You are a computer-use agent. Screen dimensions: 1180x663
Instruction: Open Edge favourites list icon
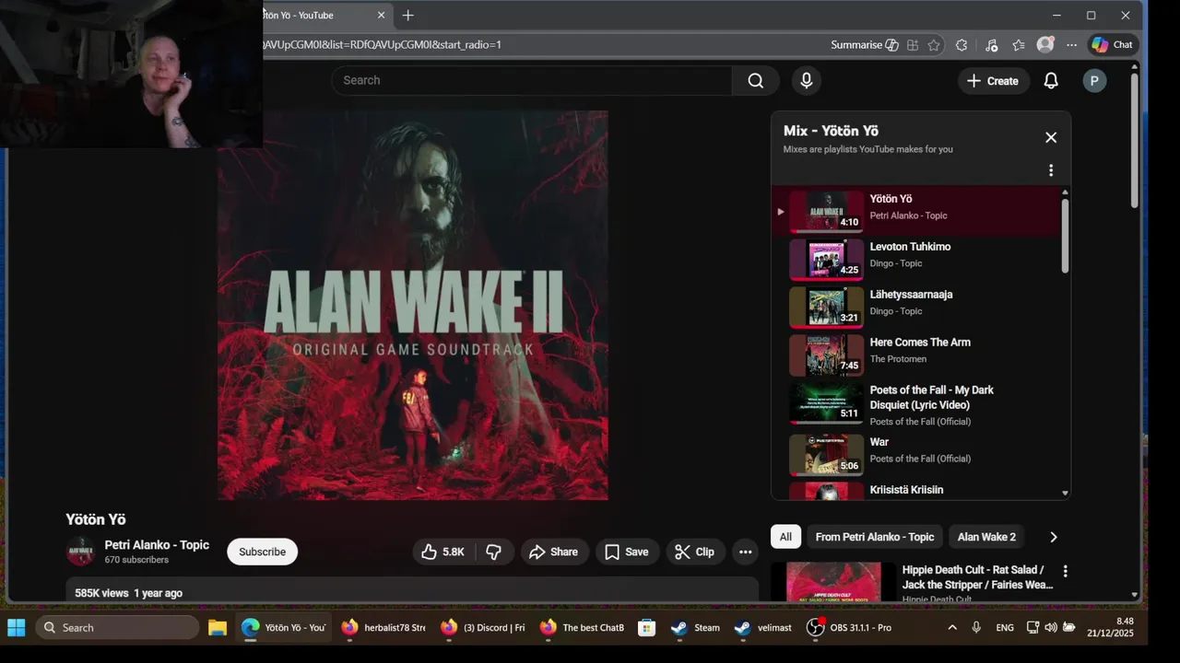[1018, 44]
